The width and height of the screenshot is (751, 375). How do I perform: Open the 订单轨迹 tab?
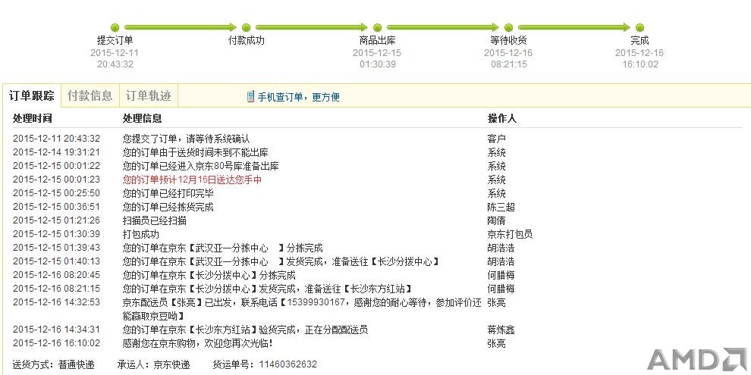149,95
